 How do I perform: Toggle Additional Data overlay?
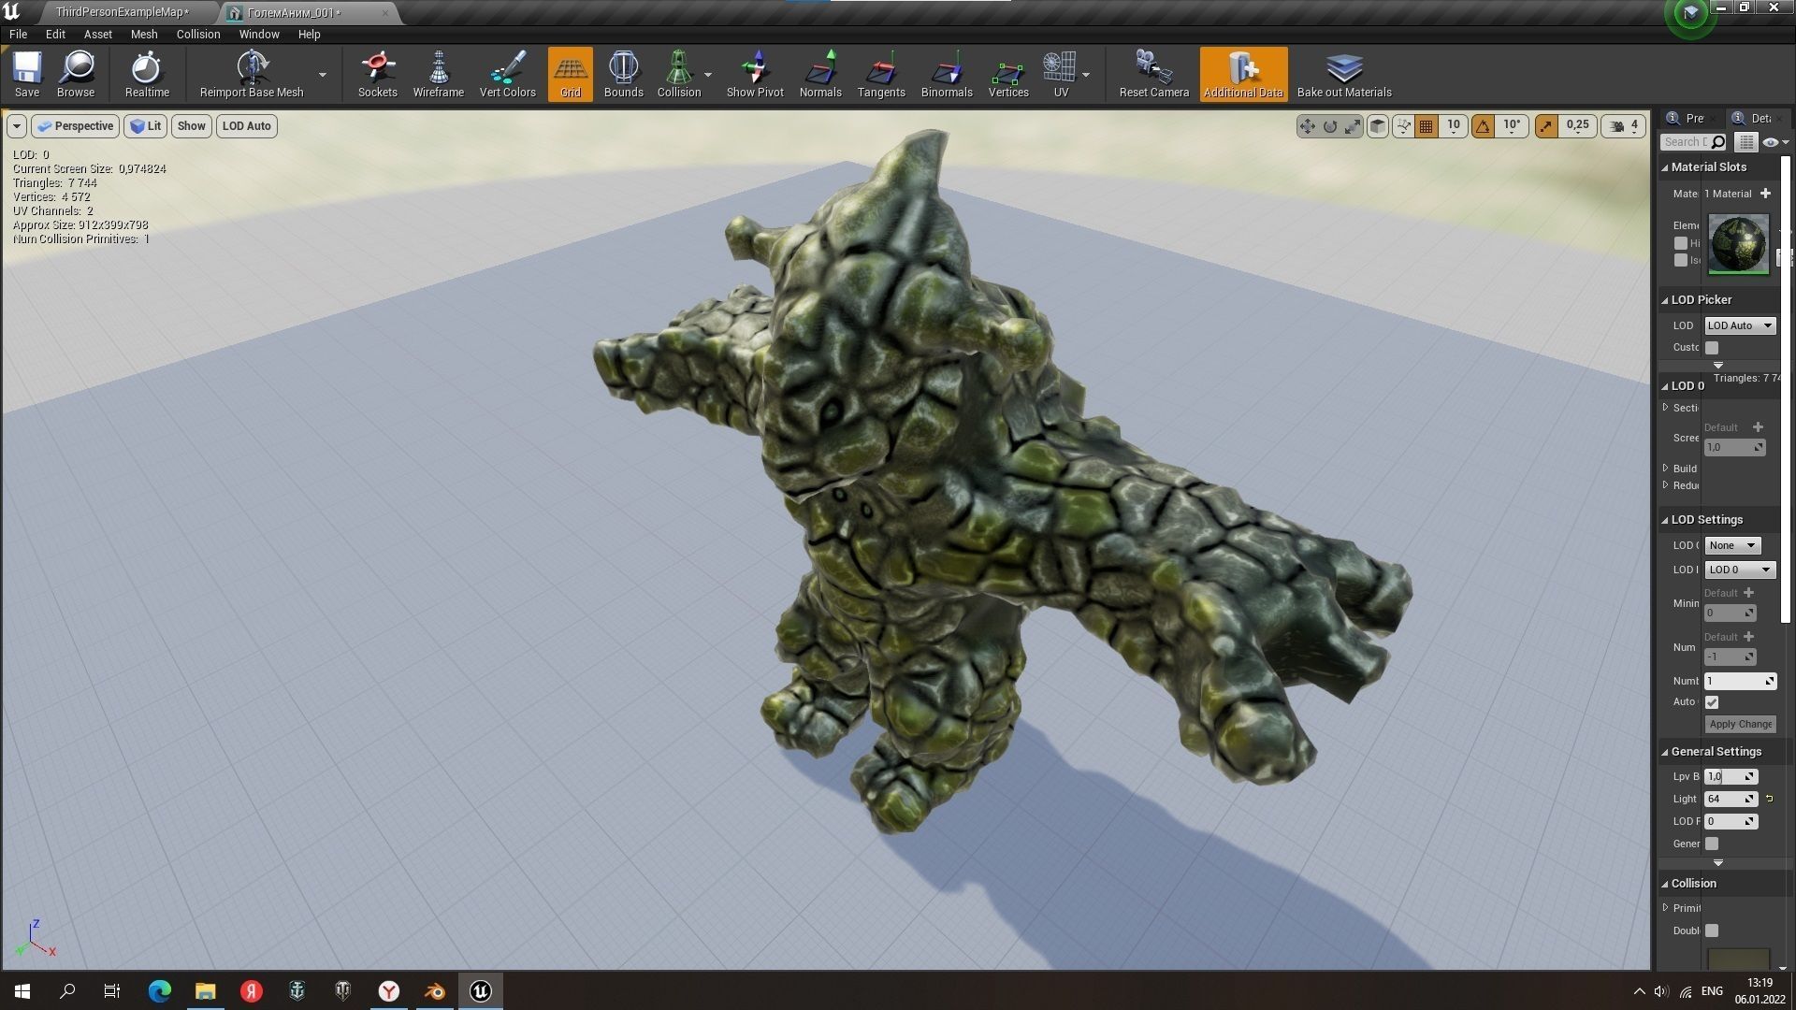coord(1243,74)
